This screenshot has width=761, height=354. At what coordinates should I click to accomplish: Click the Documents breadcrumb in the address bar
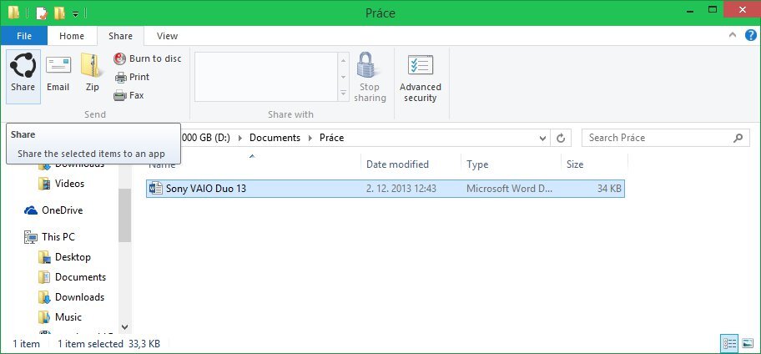click(275, 138)
